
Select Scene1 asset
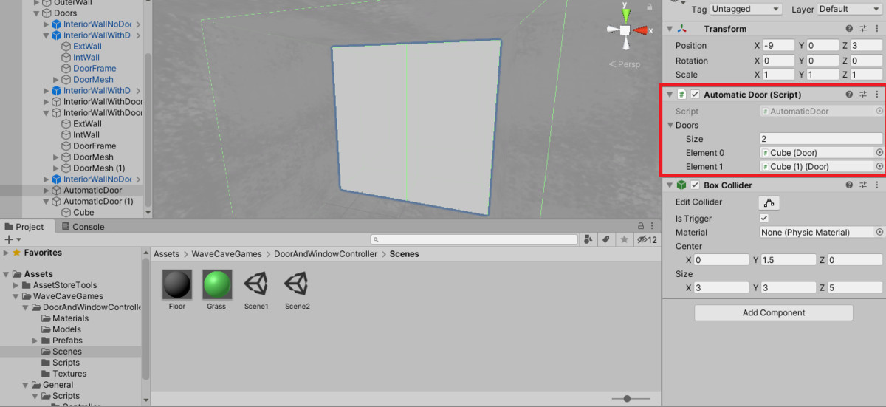point(256,290)
